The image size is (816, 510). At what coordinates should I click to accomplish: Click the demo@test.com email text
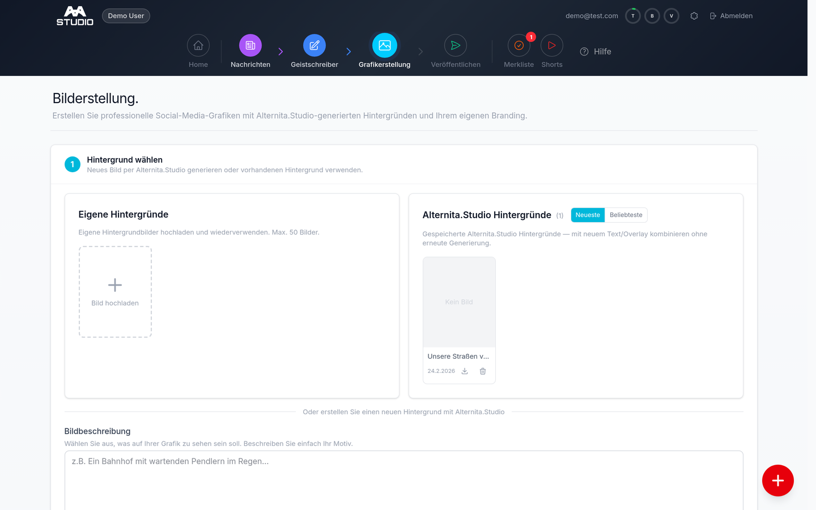(x=592, y=16)
